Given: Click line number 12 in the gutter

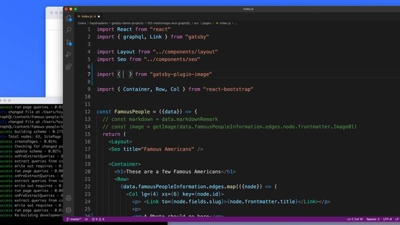Looking at the screenshot, I should coord(87,112).
